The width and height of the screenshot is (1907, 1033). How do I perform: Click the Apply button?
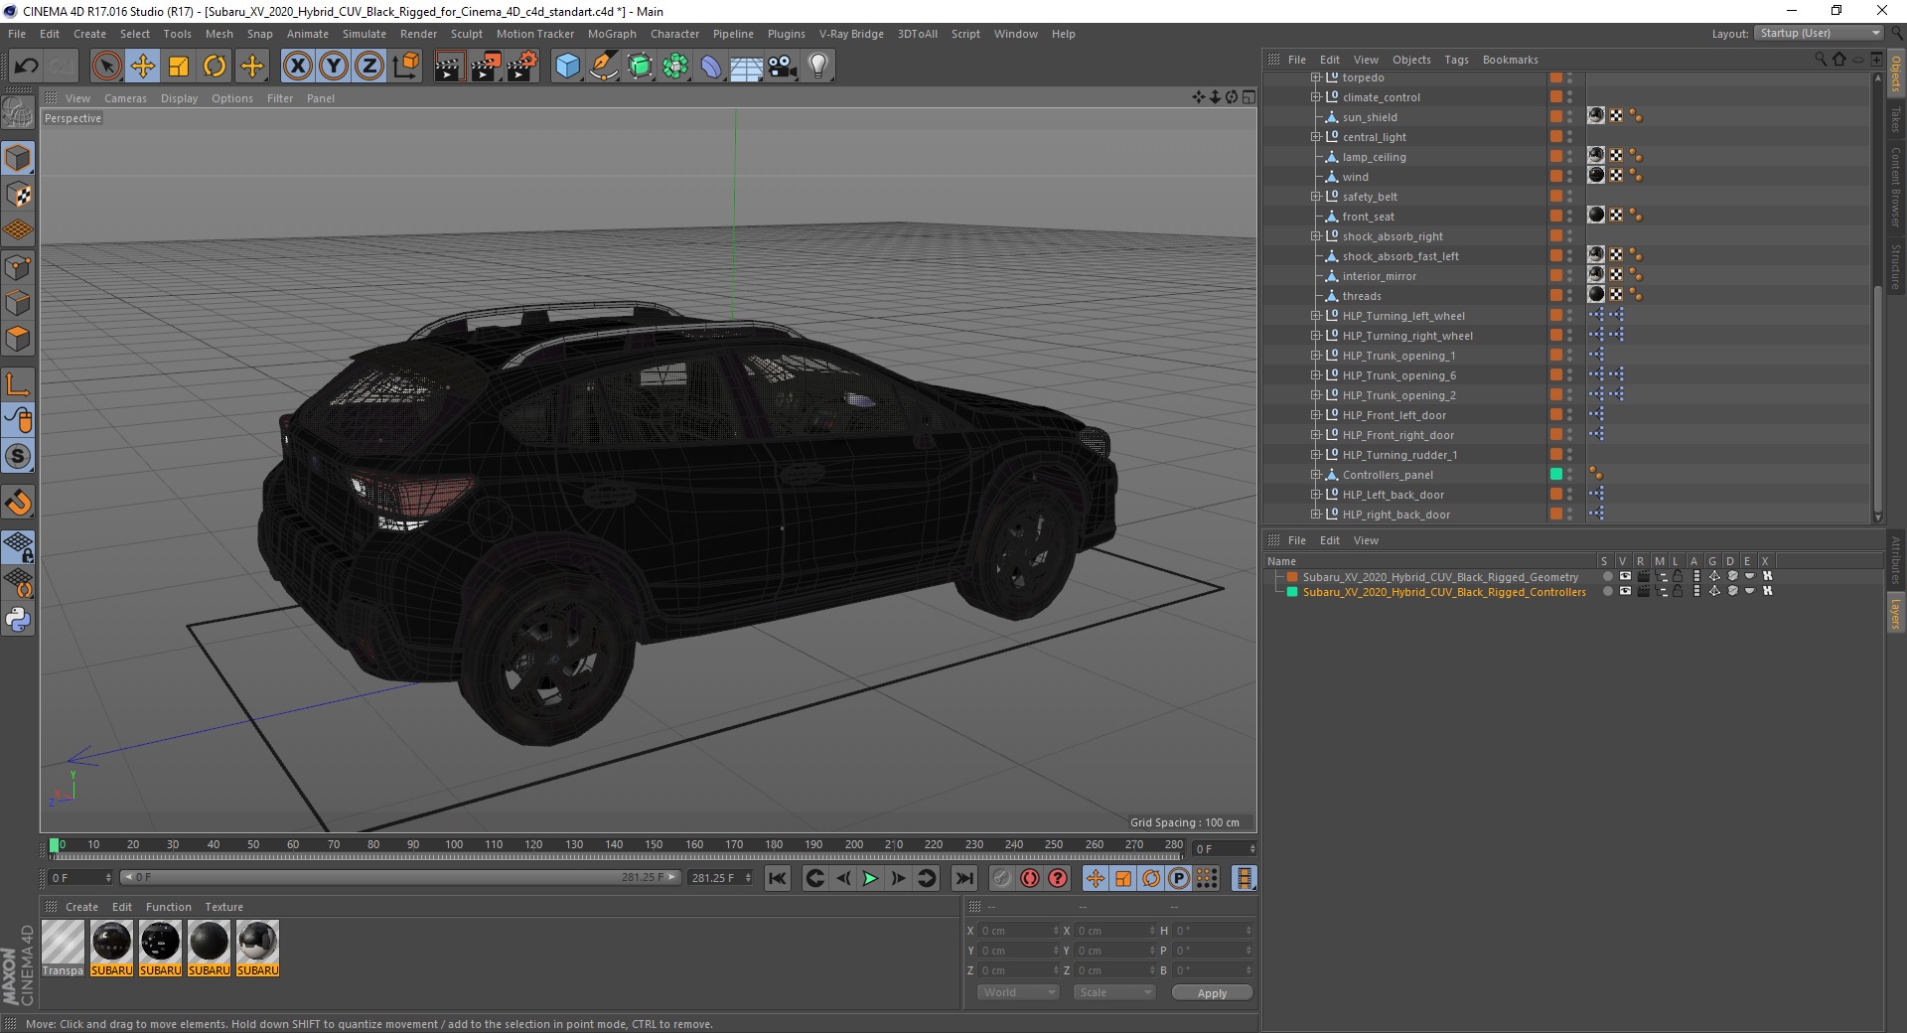1212,993
